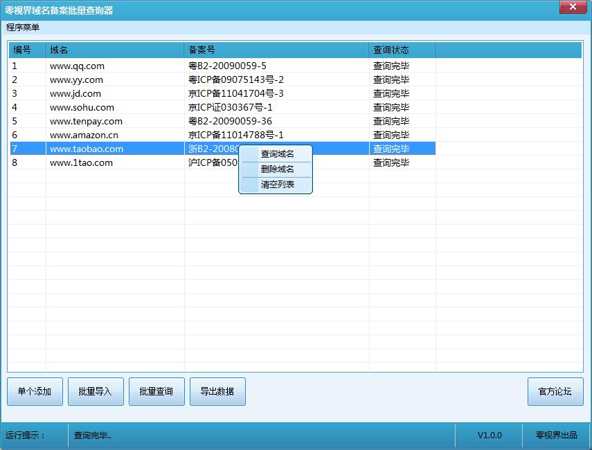Open the 程序菜单 menu

23,28
